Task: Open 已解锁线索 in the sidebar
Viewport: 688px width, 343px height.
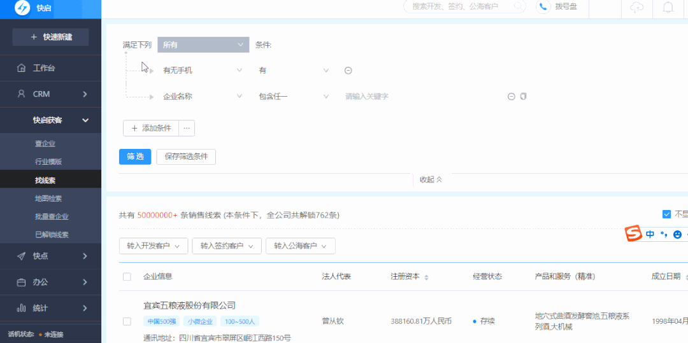Action: (x=50, y=234)
